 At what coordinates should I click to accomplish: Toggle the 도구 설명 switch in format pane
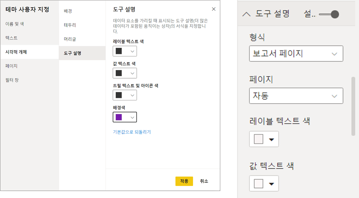[x=329, y=14]
